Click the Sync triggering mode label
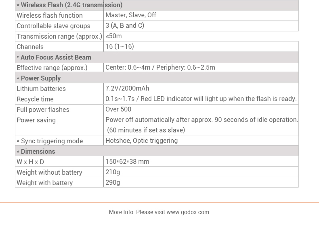Viewport: 319px width, 227px height. 52,141
